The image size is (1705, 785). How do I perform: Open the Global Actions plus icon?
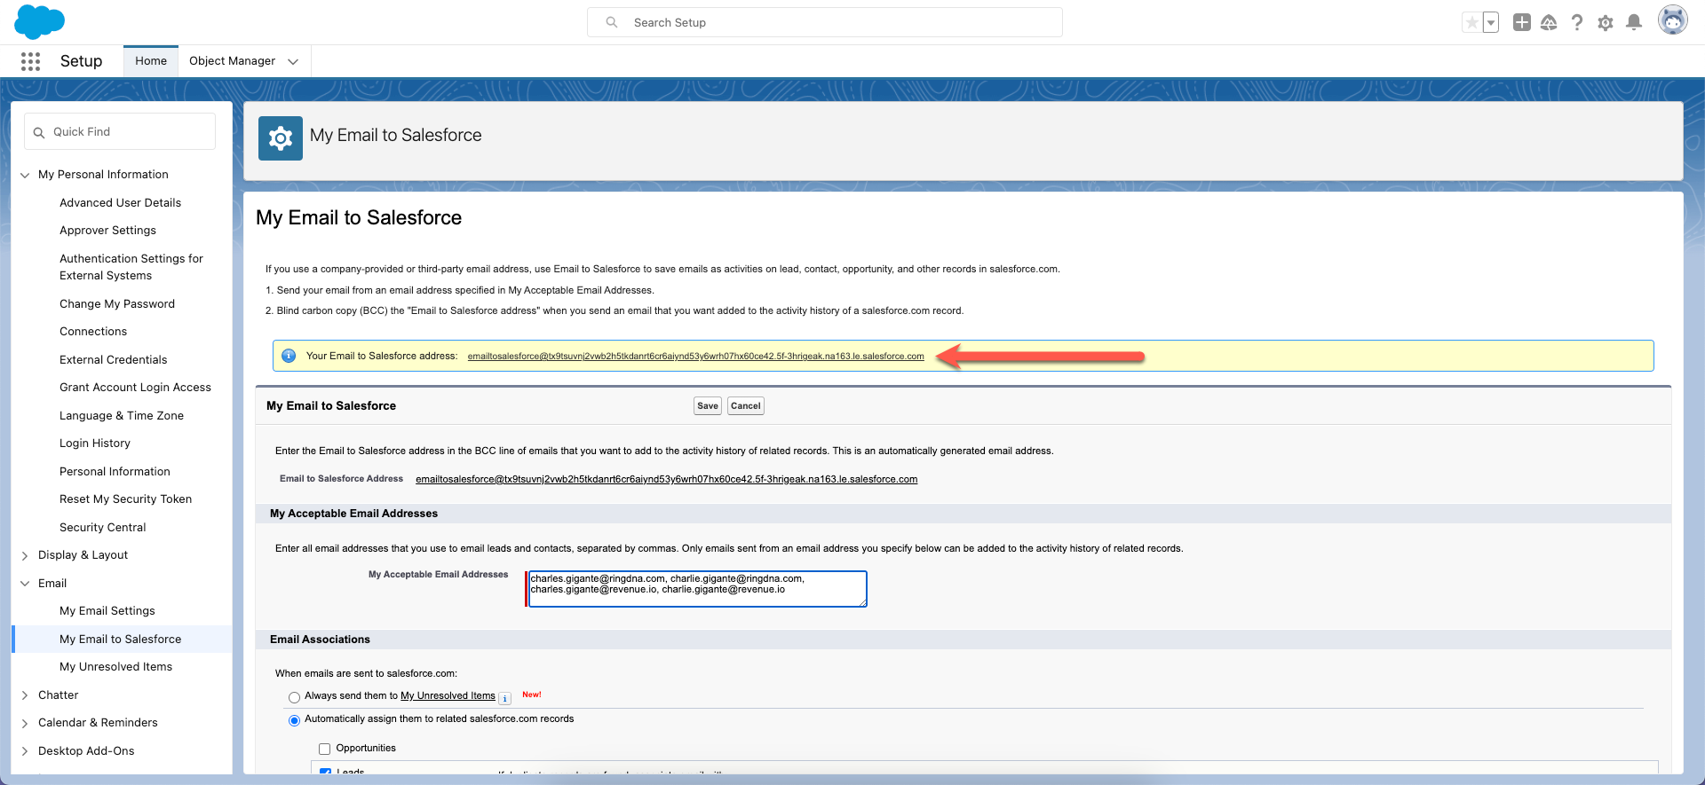coord(1521,23)
